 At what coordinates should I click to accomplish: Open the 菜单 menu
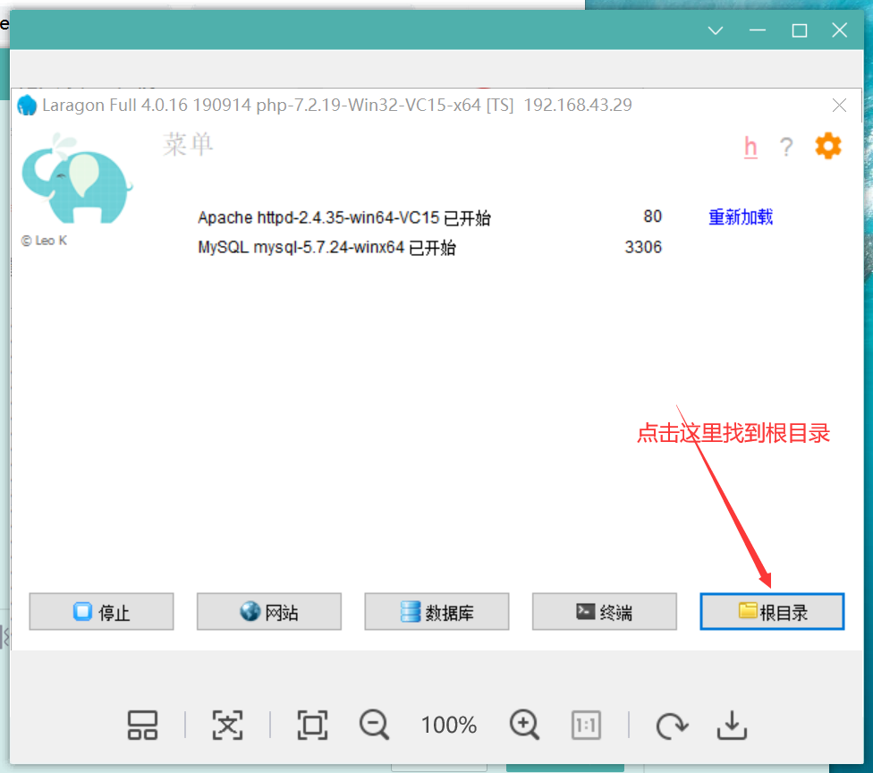(188, 144)
